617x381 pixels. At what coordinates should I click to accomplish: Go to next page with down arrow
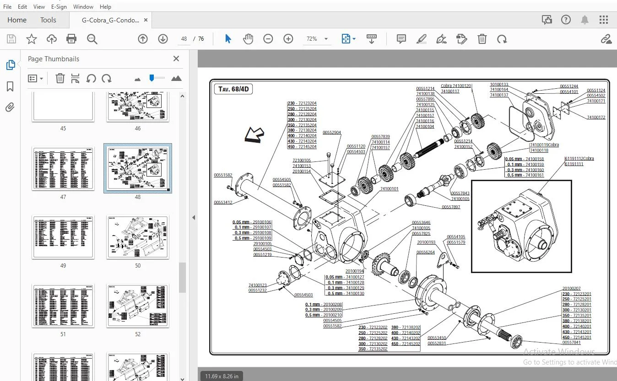click(163, 39)
